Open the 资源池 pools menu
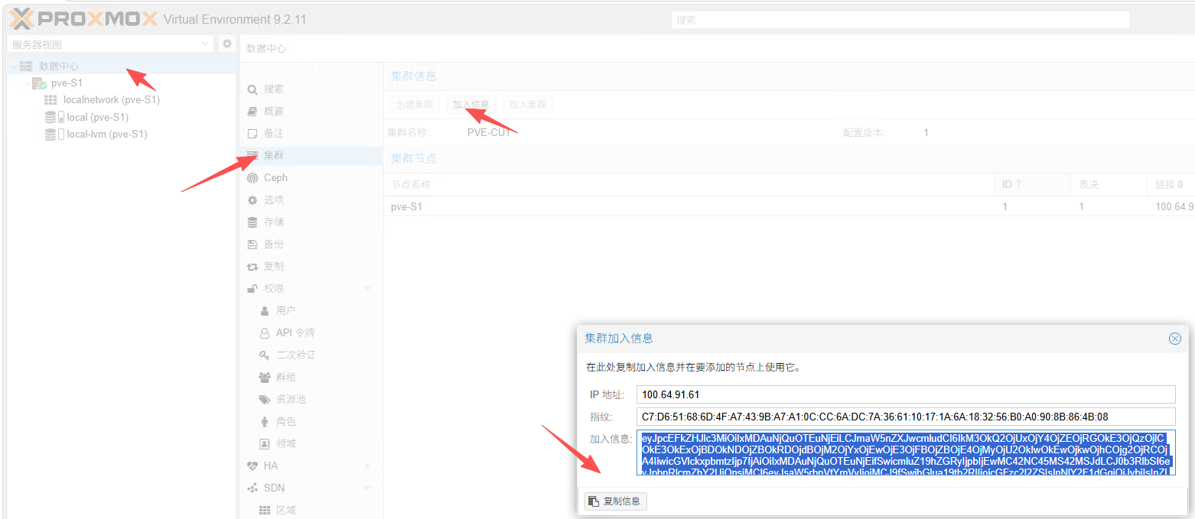Image resolution: width=1195 pixels, height=519 pixels. (x=290, y=400)
